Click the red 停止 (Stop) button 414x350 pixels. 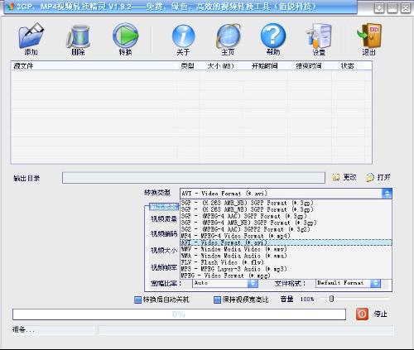362,314
